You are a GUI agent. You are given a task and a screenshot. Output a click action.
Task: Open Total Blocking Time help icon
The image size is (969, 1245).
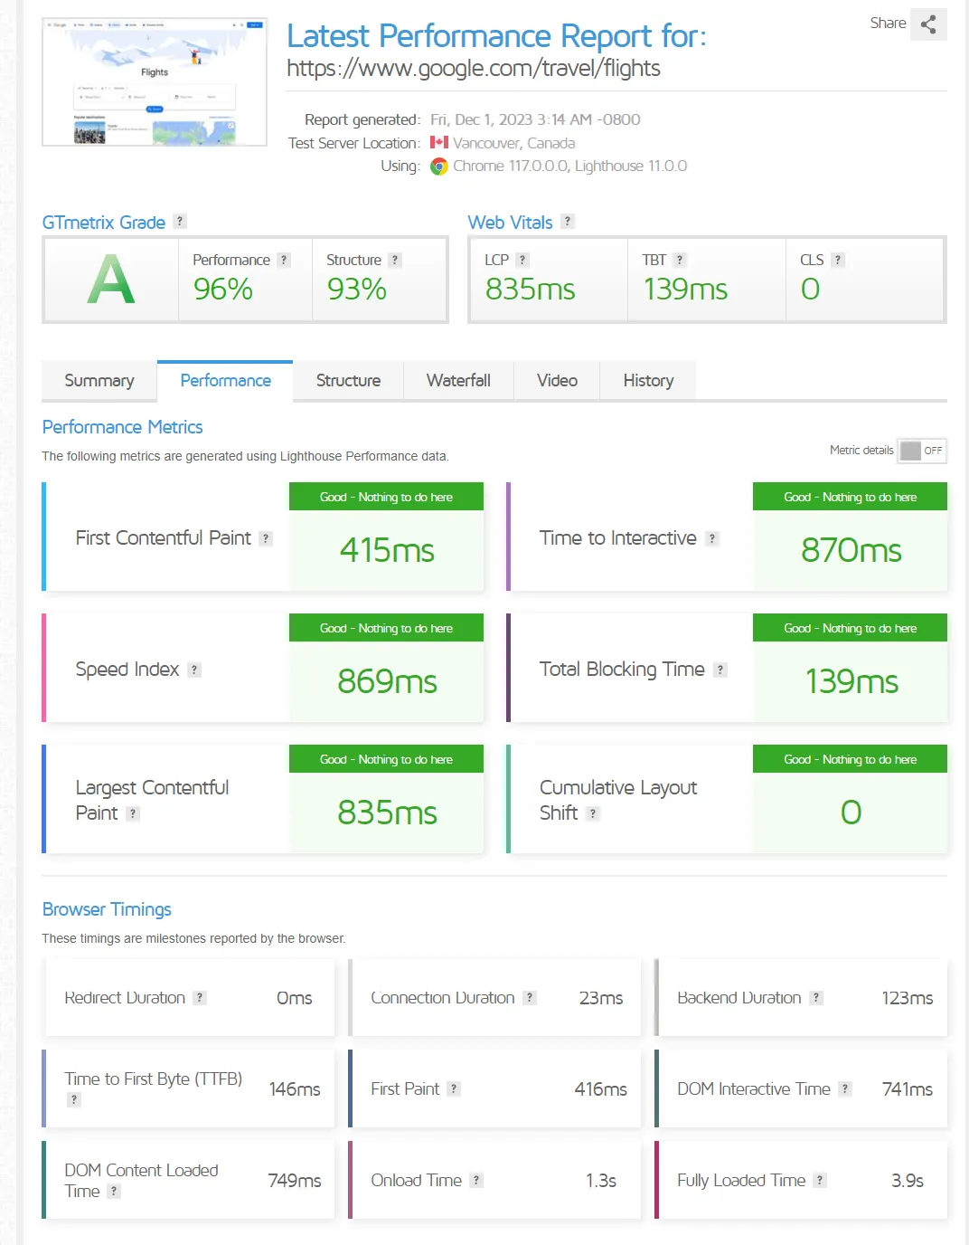(x=720, y=670)
